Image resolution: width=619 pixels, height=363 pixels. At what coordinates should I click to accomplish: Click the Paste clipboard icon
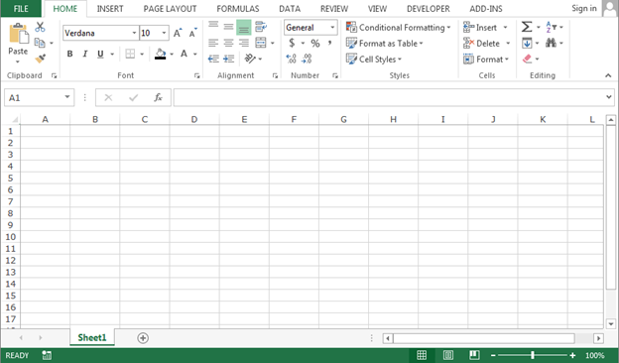click(18, 34)
